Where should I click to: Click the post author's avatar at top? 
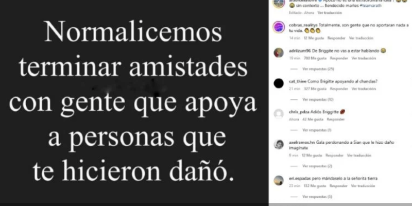(x=279, y=3)
